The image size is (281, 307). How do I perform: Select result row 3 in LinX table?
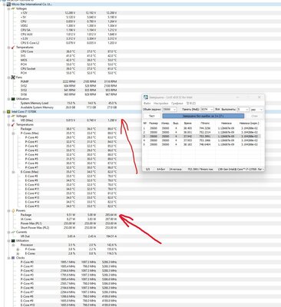tap(201, 137)
